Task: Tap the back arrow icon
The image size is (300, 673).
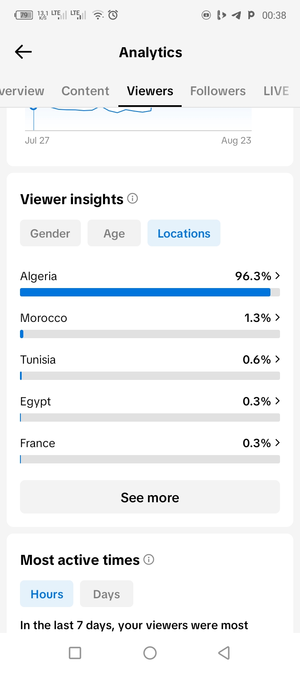Action: click(x=23, y=52)
